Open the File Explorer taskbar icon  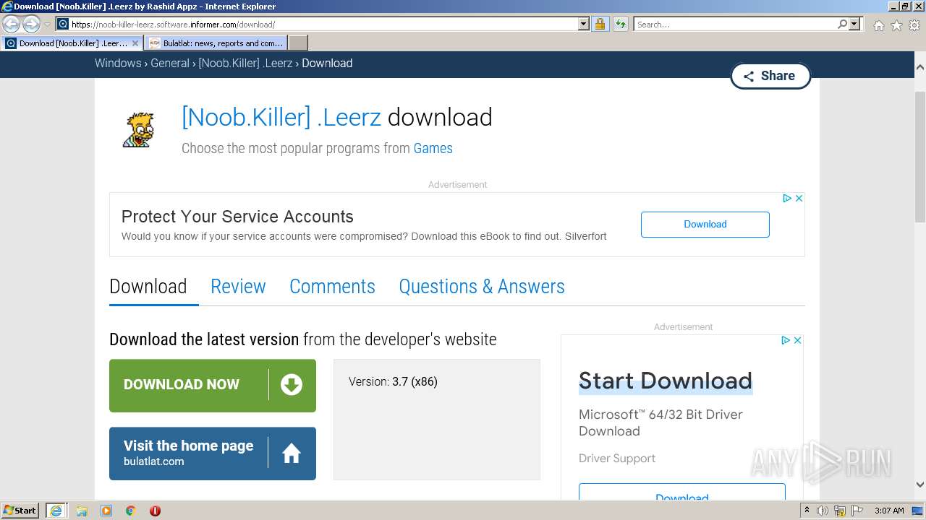click(x=82, y=511)
